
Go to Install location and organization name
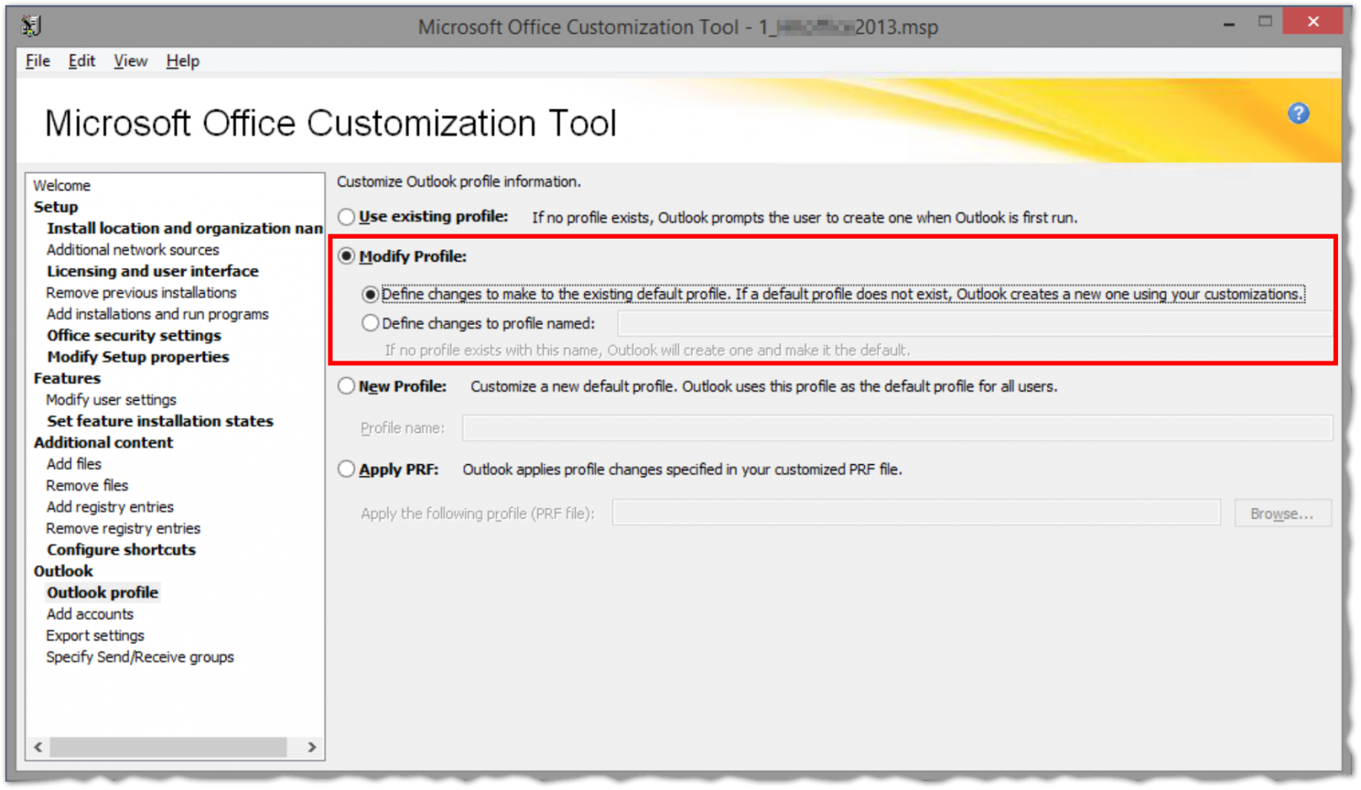point(184,228)
